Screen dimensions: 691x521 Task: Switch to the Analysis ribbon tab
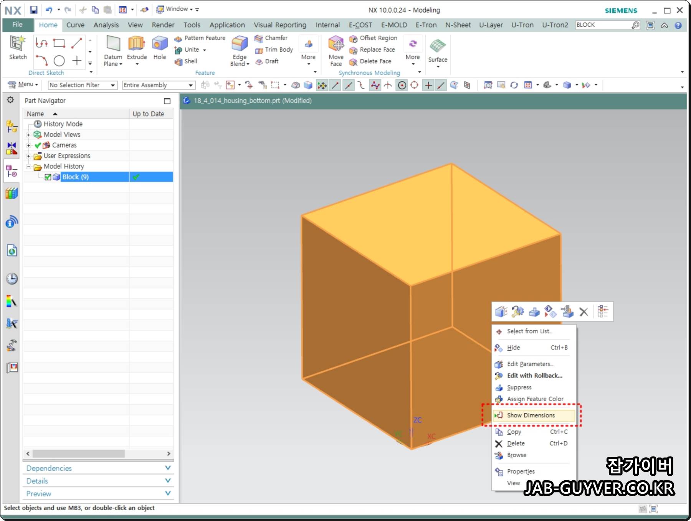pyautogui.click(x=106, y=25)
